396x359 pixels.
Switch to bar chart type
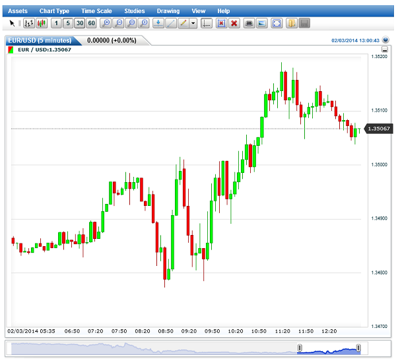29,24
